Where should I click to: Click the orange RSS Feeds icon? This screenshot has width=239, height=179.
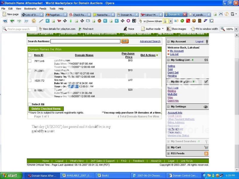coord(206,153)
